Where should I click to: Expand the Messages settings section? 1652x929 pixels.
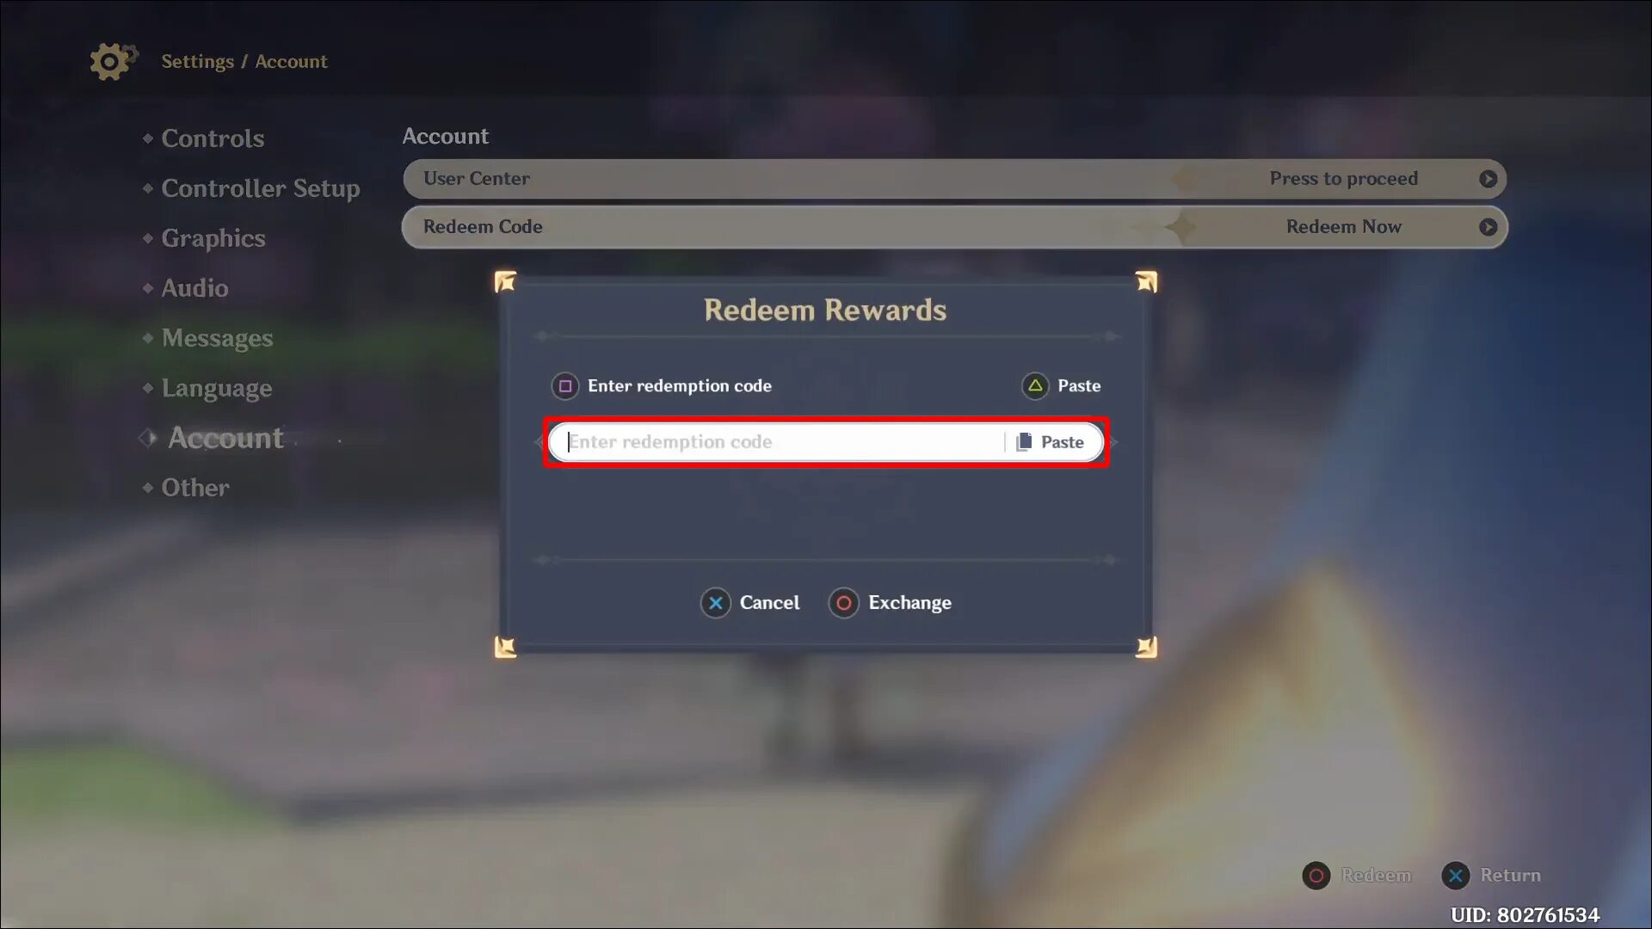[x=216, y=337]
